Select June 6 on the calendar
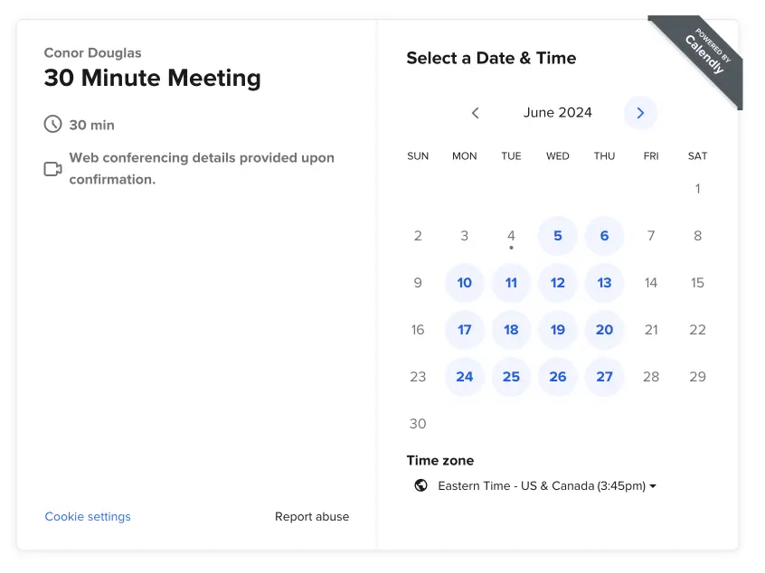 pos(604,236)
